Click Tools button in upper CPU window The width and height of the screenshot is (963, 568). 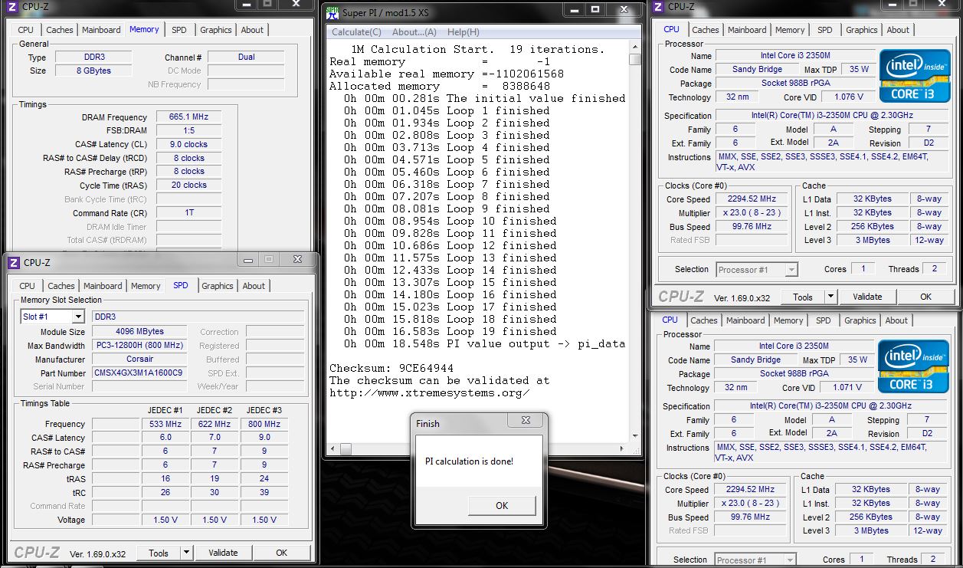pos(803,297)
